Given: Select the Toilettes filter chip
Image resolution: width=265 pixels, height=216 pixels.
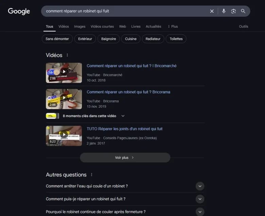Looking at the screenshot, I should tap(176, 39).
